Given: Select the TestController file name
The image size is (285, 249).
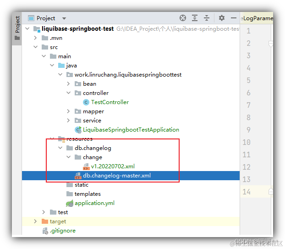Looking at the screenshot, I should pos(110,102).
